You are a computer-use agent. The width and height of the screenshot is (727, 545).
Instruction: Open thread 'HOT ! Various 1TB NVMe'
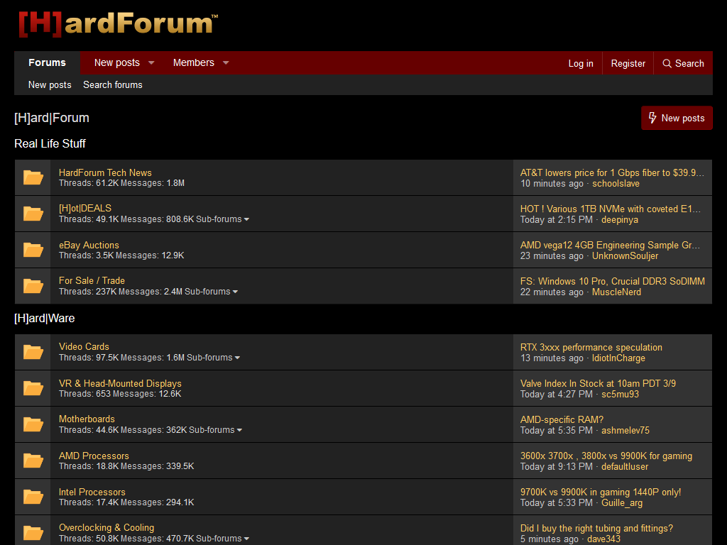pos(610,209)
